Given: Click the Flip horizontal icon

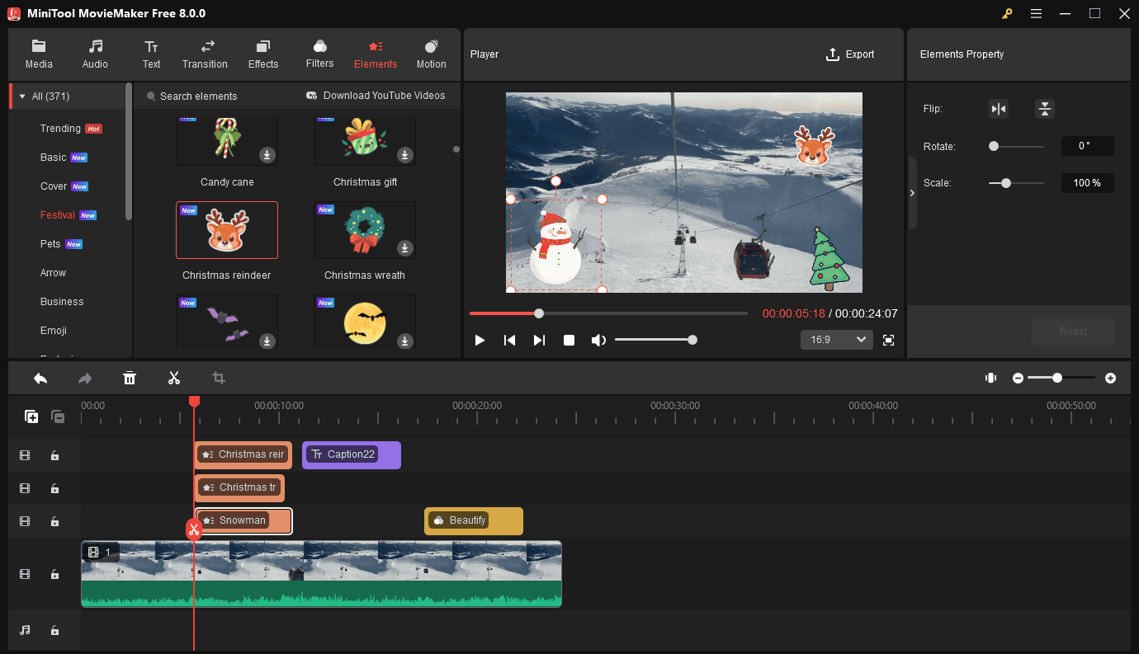Looking at the screenshot, I should [x=999, y=109].
